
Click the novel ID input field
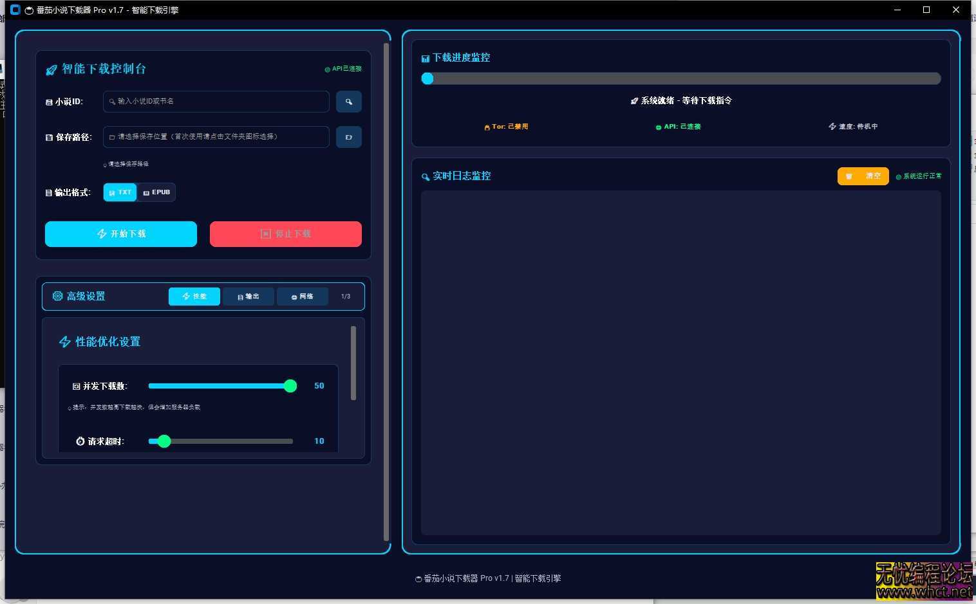(216, 102)
